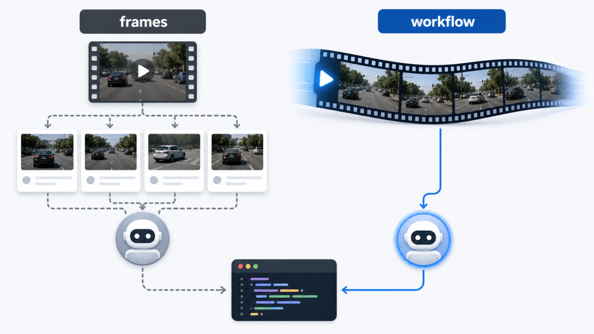The image size is (594, 334).
Task: Click the filmstrip frame showing white car
Action: 478,91
